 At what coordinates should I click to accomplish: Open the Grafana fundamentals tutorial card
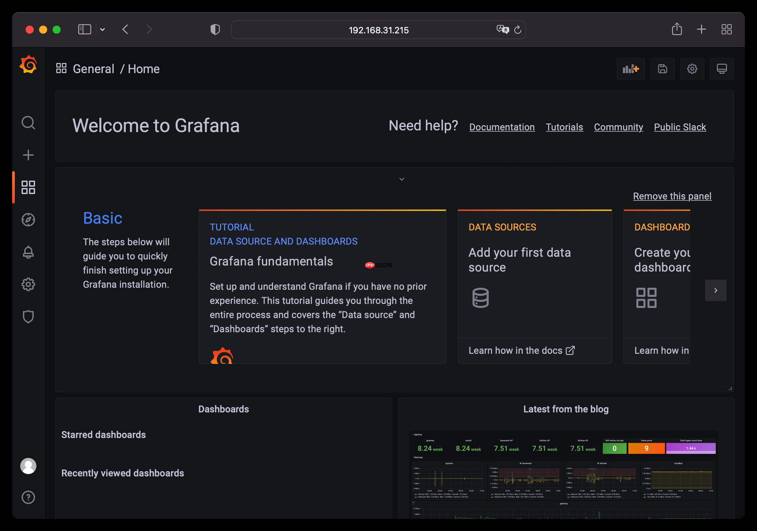click(323, 287)
